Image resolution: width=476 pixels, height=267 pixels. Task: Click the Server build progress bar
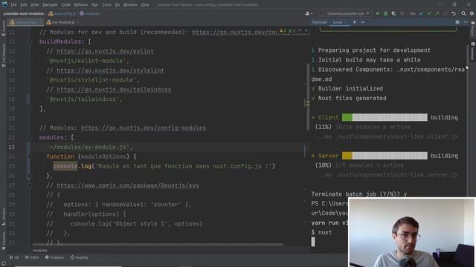(x=385, y=156)
